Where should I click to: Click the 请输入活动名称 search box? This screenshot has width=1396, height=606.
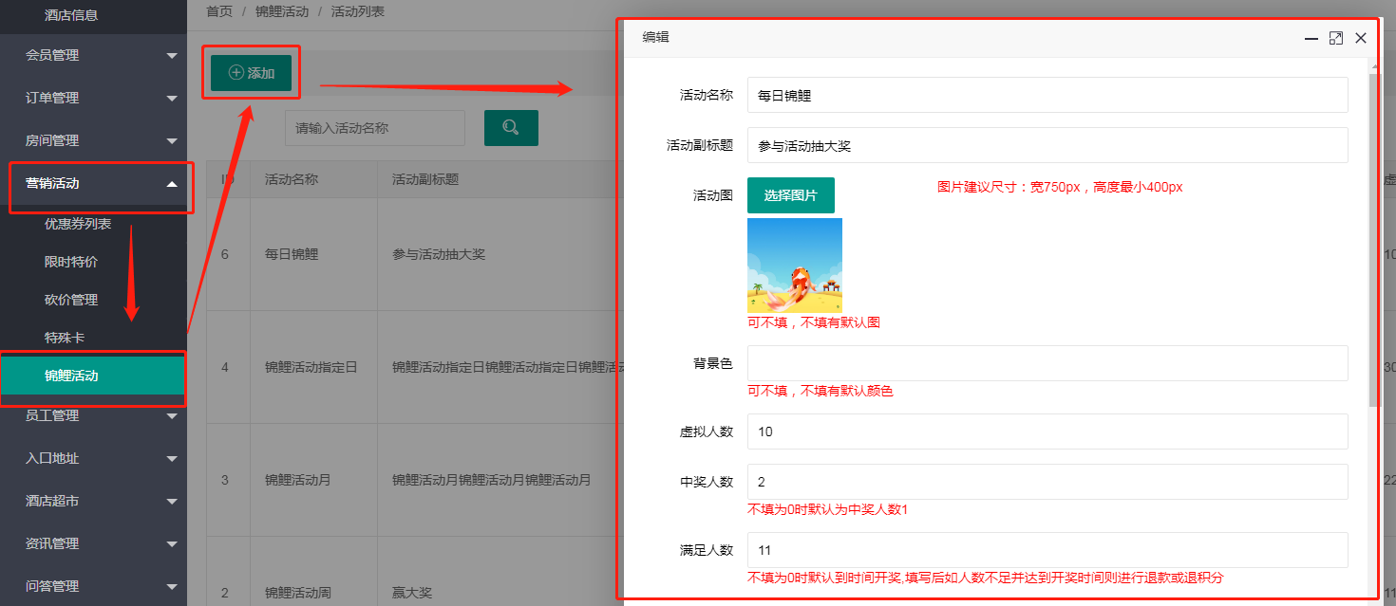click(375, 128)
